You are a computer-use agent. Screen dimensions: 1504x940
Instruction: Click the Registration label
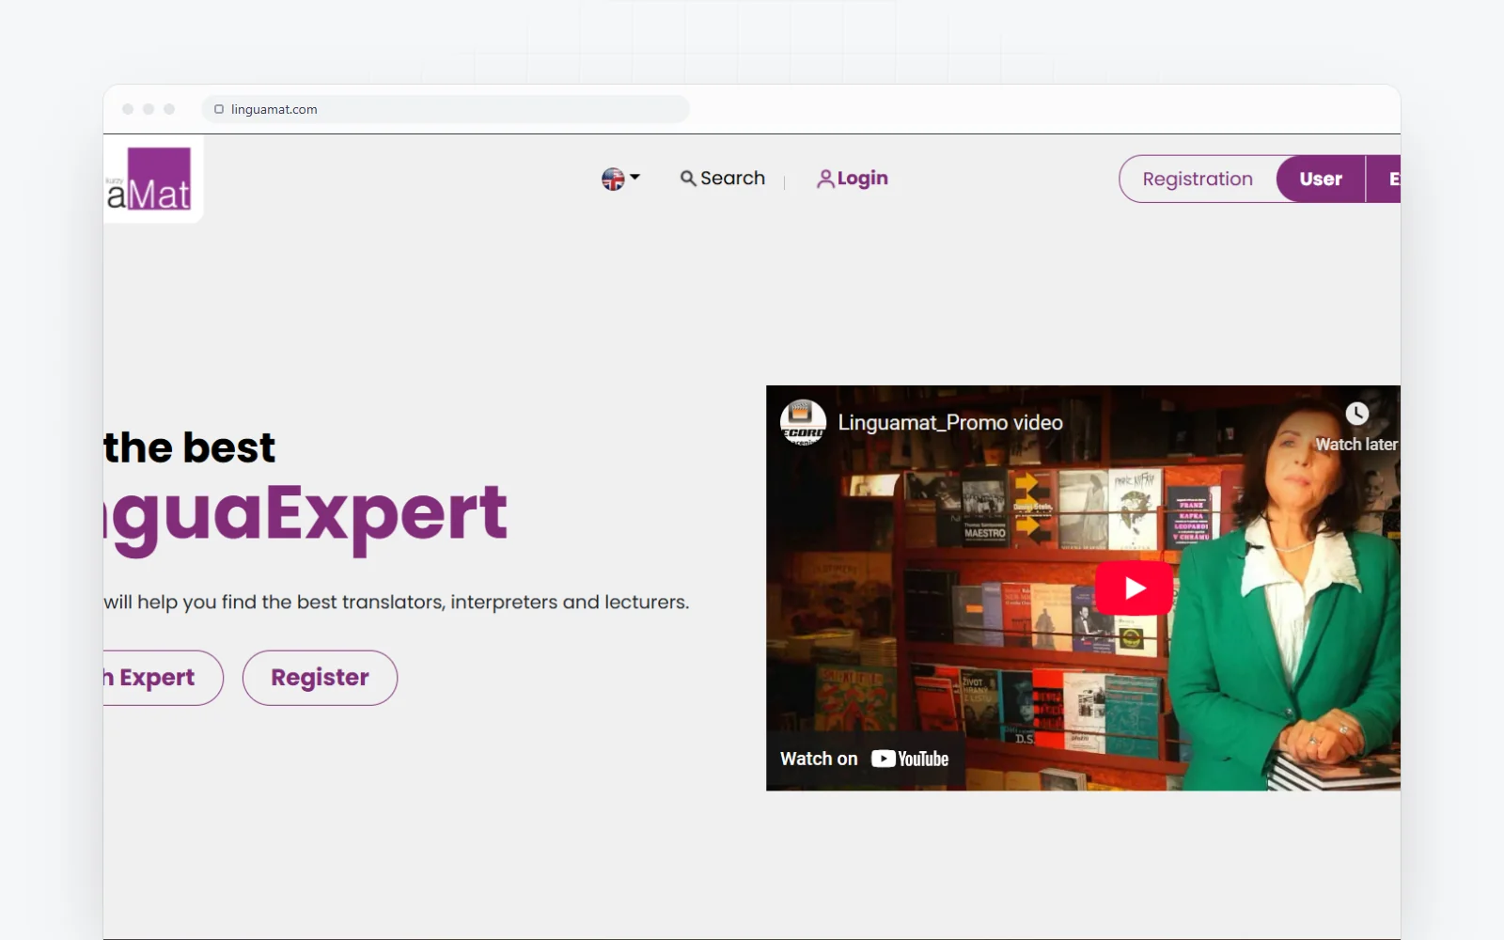tap(1198, 179)
